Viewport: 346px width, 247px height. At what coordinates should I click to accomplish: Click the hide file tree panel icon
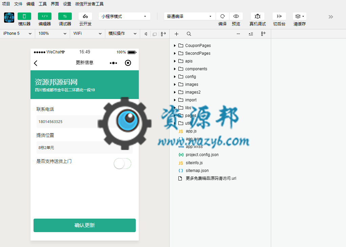pyautogui.click(x=263, y=34)
